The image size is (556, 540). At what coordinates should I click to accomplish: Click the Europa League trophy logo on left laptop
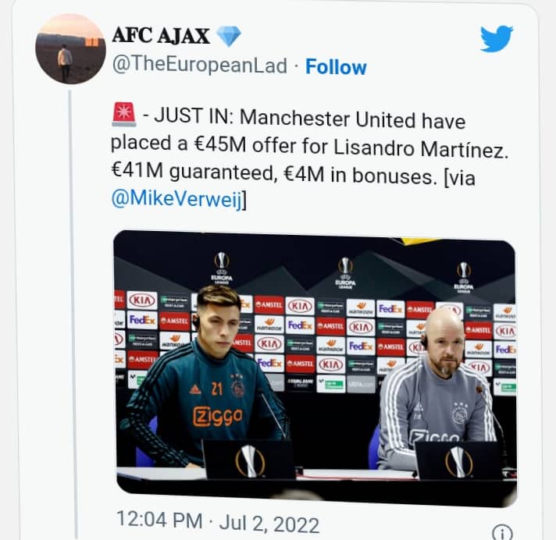coord(251,460)
